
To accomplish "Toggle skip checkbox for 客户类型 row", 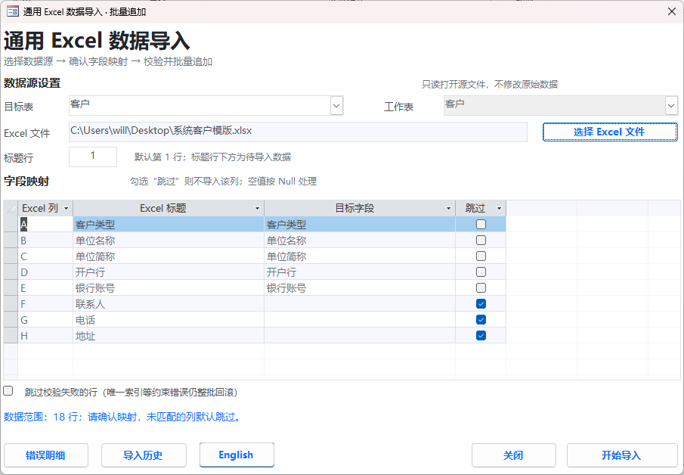I will (481, 225).
